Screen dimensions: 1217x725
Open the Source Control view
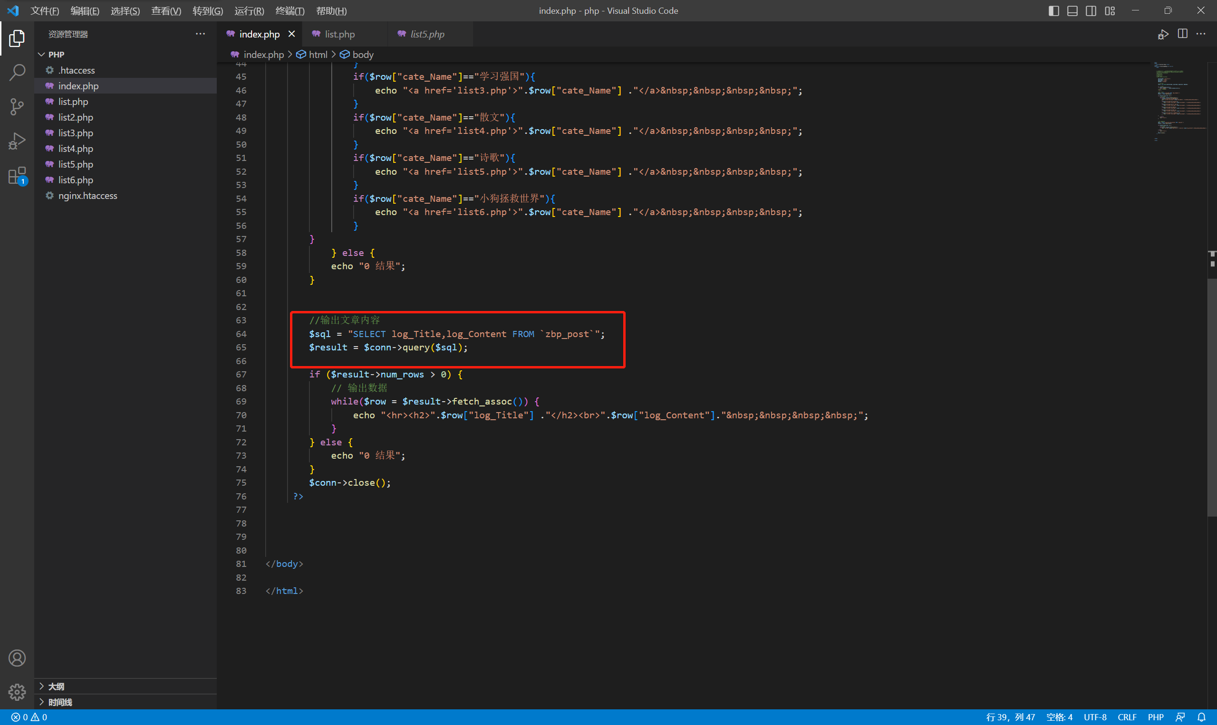point(17,106)
